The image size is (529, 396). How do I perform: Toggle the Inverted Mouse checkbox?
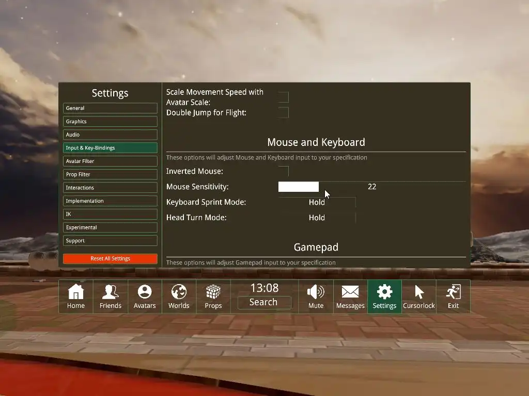(284, 171)
